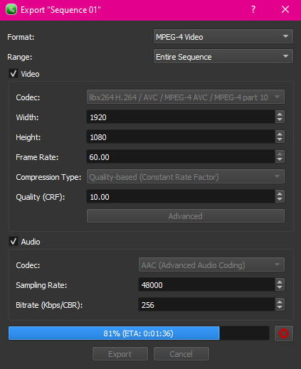Click the Range: label

click(19, 57)
